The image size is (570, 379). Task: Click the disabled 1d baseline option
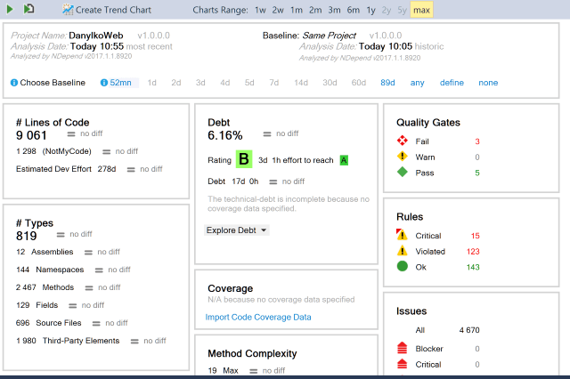click(152, 83)
